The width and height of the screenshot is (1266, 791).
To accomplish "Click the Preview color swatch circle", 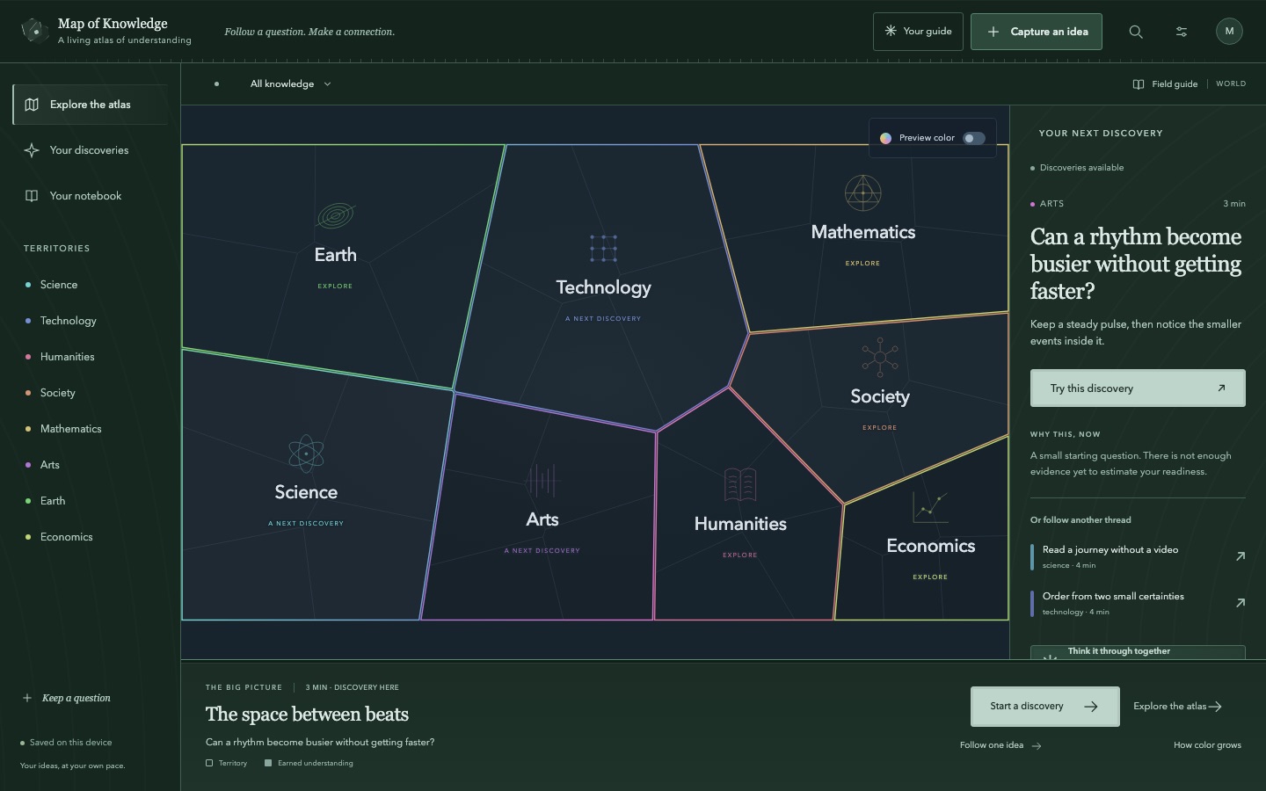I will point(885,138).
